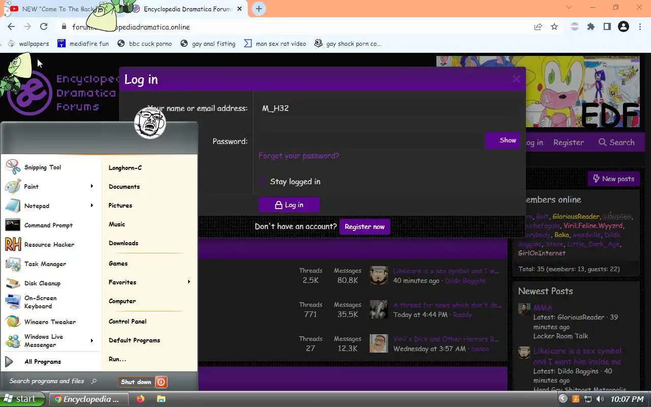Open the Chrome profile avatar
The height and width of the screenshot is (407, 651).
[624, 27]
